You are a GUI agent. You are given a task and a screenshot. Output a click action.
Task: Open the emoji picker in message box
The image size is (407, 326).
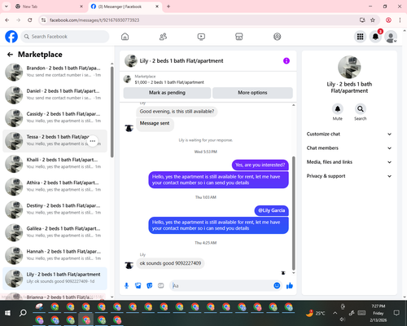coord(277,285)
